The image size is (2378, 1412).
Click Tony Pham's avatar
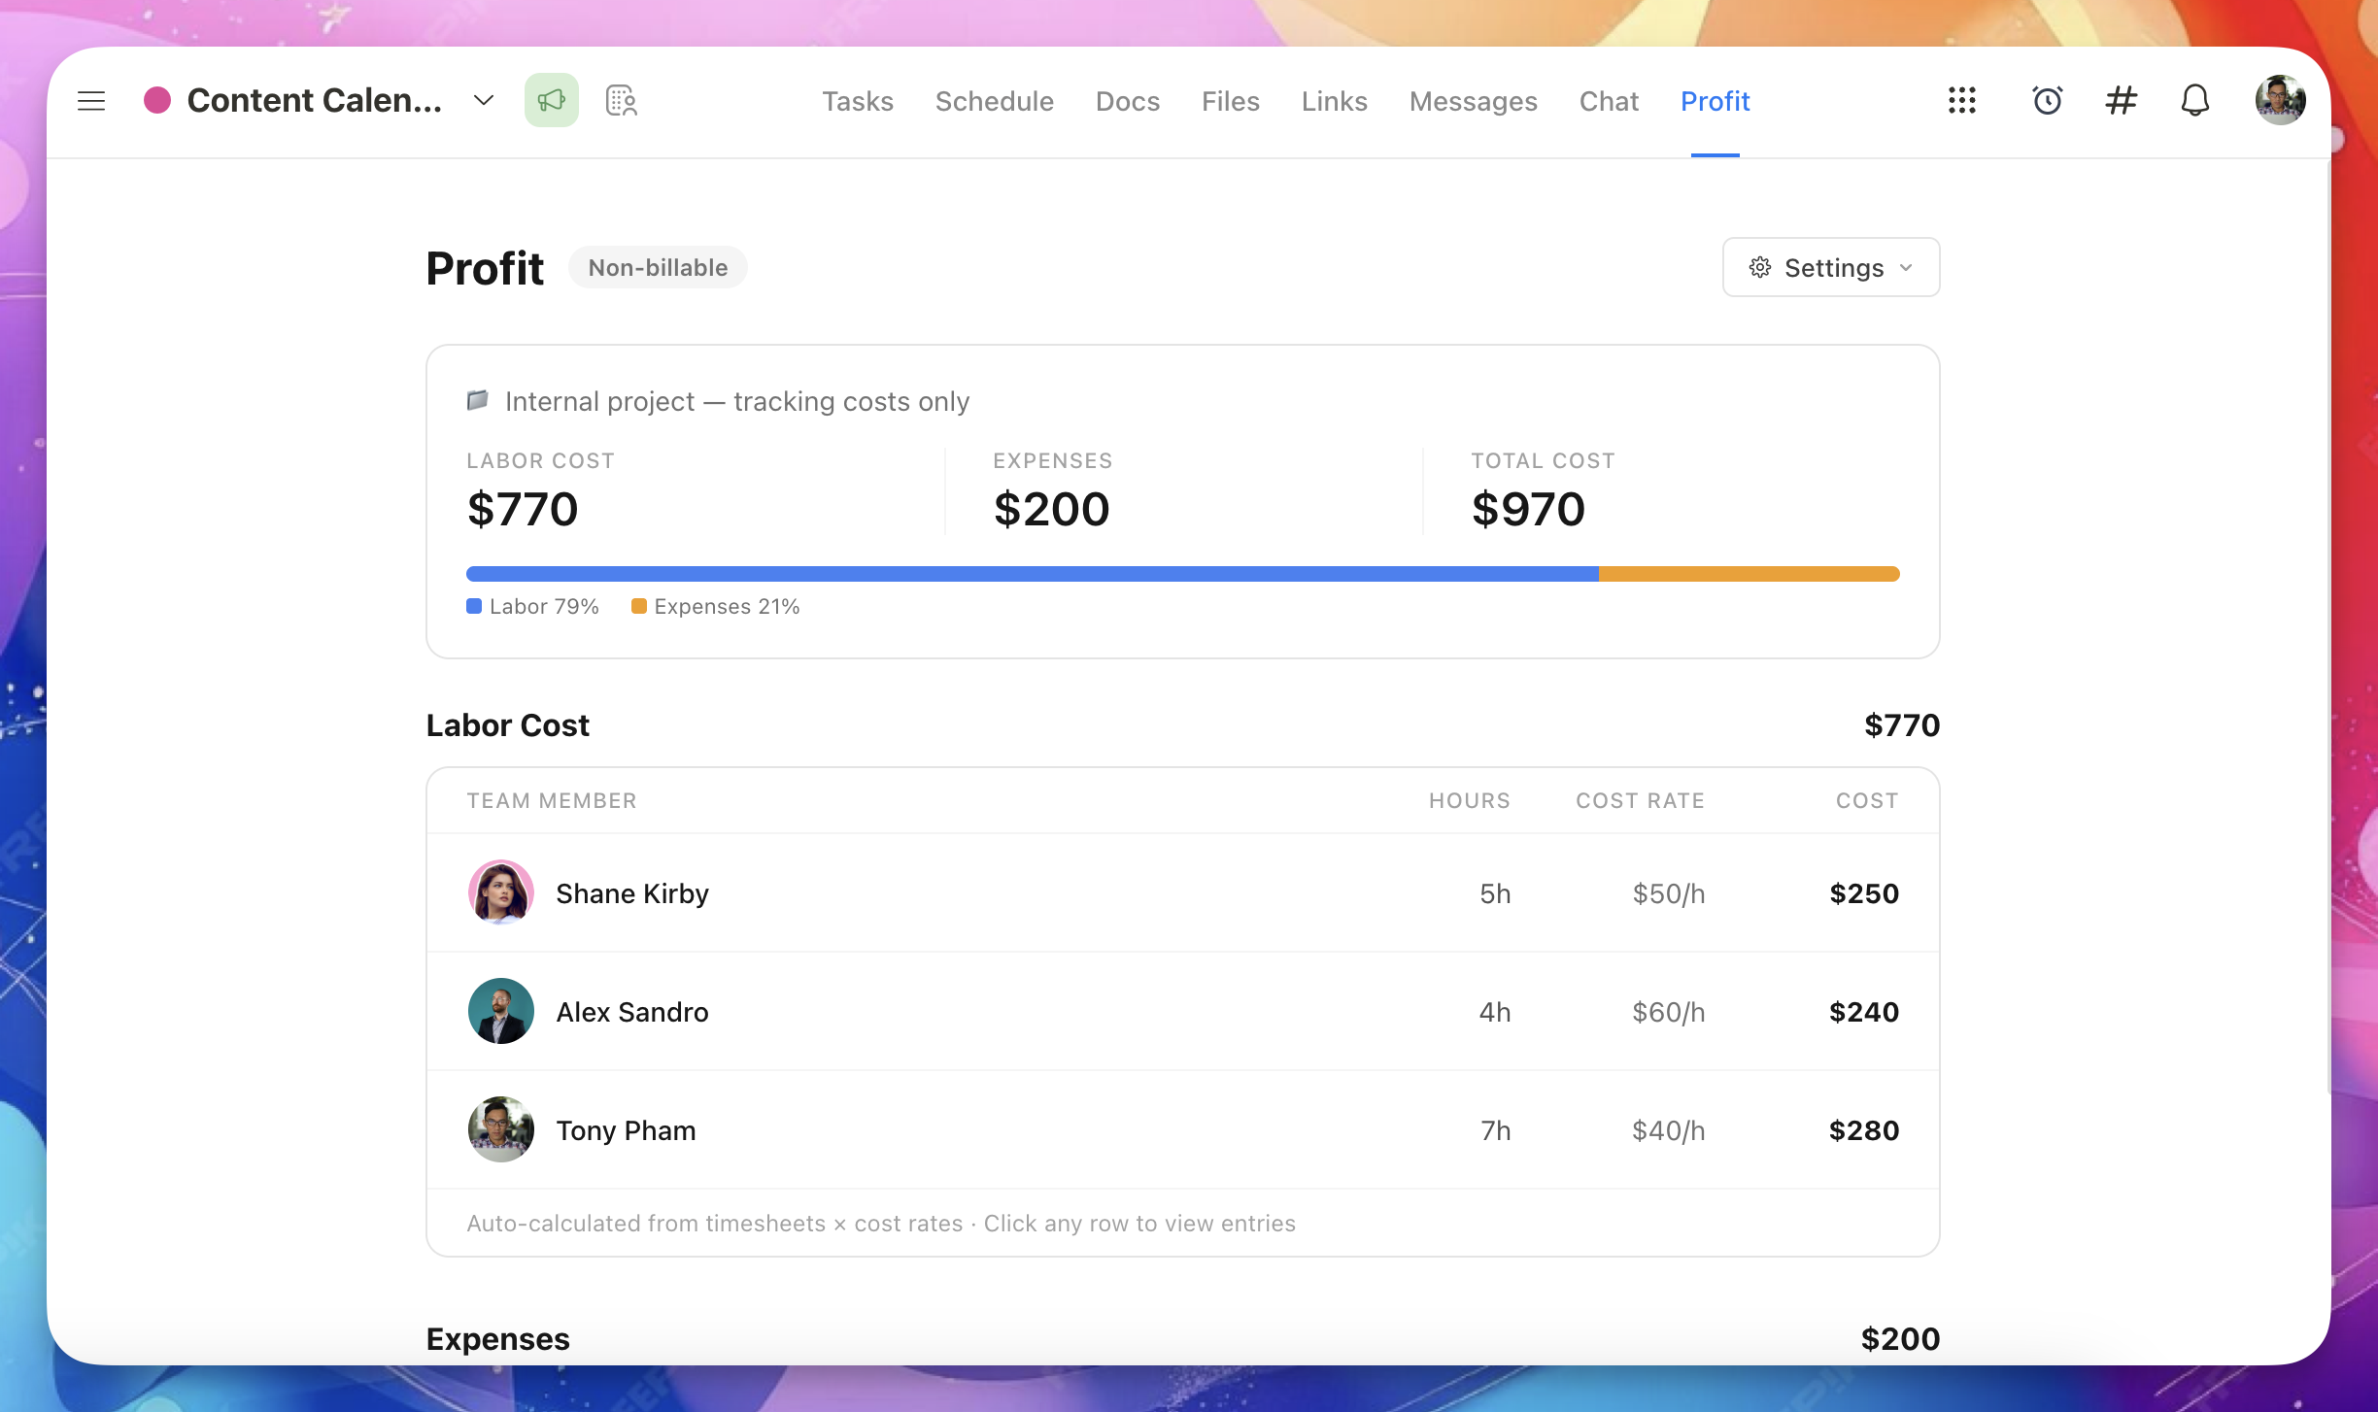tap(501, 1130)
